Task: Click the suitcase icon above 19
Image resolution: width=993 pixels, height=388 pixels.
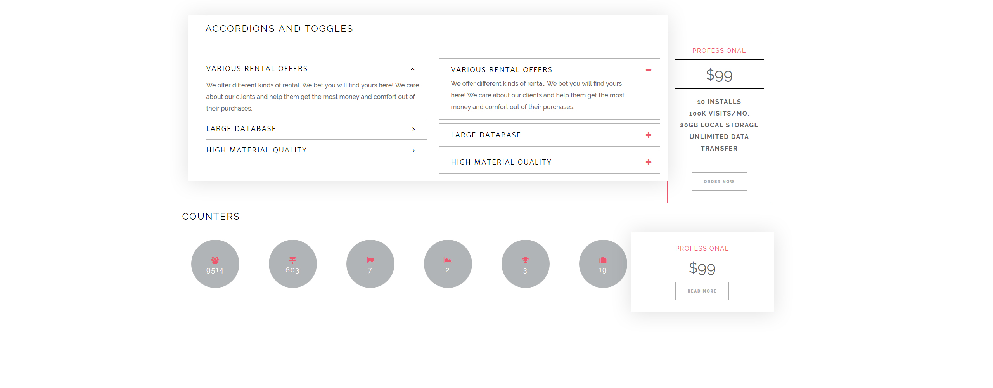Action: click(x=603, y=260)
